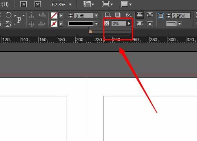Click the corner size field showing 5 毫米
Image resolution: width=197 pixels, height=141 pixels.
[181, 16]
